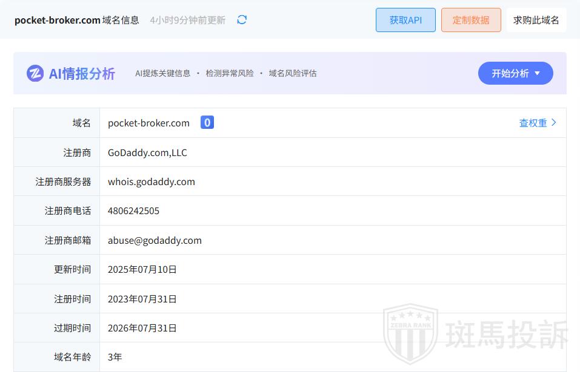Screen dimensions: 580x372
Task: Click the 定制数据 button
Action: coord(471,20)
